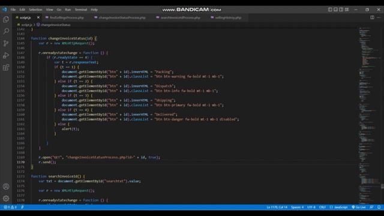Click changeInvoiceStatus function name on line 1144
This screenshot has height=216, width=384.
point(67,38)
